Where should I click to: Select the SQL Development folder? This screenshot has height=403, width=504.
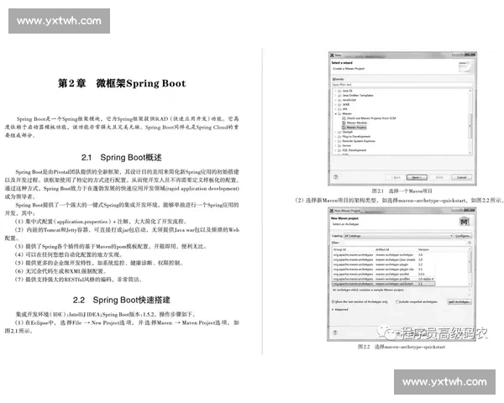(x=352, y=150)
